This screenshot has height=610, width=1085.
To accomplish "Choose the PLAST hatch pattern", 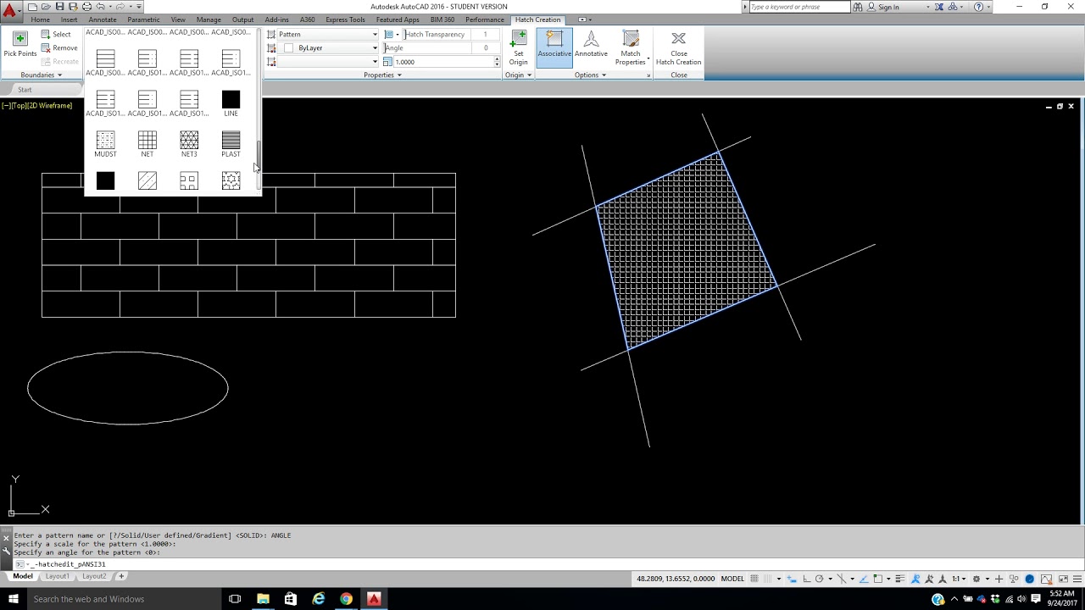I will (x=231, y=144).
